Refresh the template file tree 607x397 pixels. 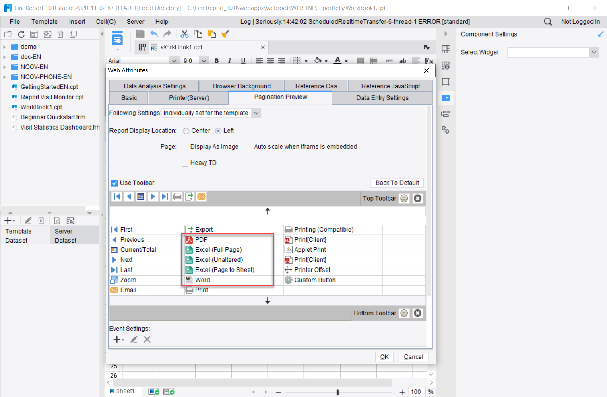click(21, 34)
